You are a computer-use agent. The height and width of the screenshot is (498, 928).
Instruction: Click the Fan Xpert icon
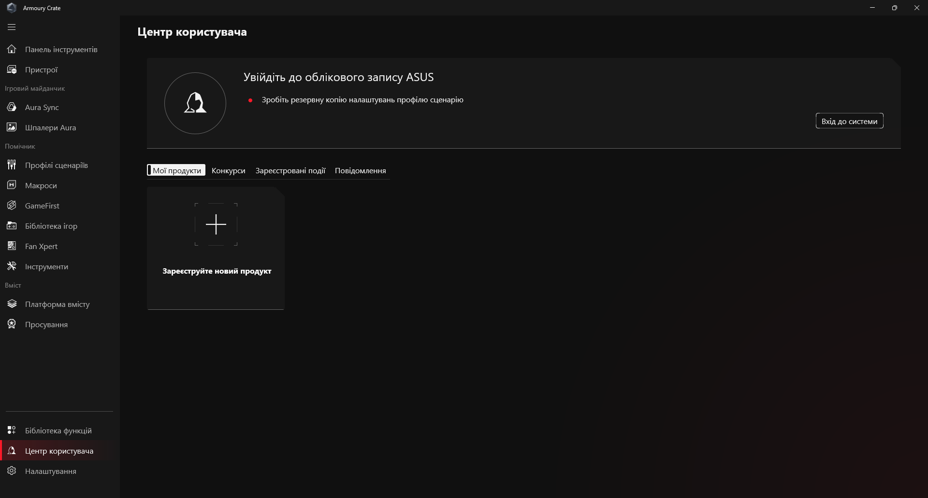[12, 246]
